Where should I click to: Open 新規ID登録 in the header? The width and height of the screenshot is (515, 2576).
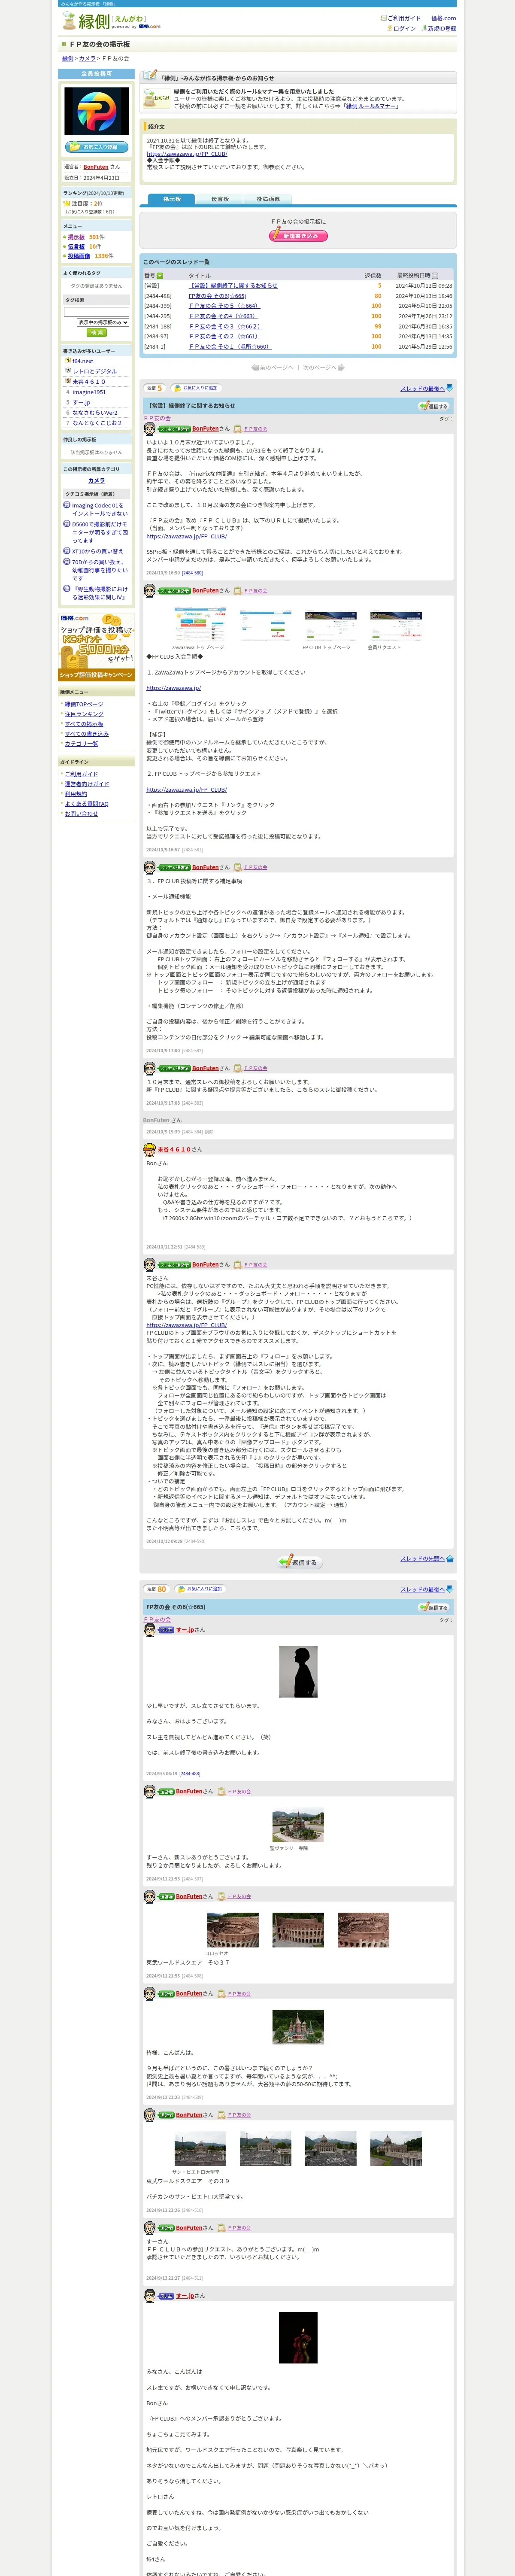pyautogui.click(x=441, y=29)
